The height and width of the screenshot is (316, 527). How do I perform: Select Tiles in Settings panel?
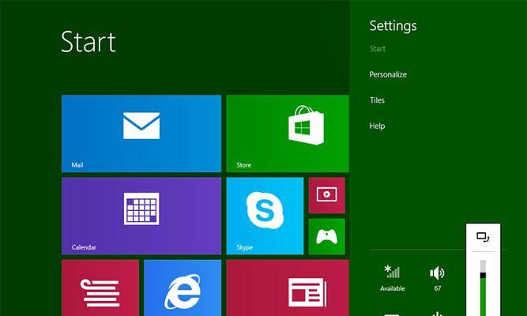coord(377,100)
